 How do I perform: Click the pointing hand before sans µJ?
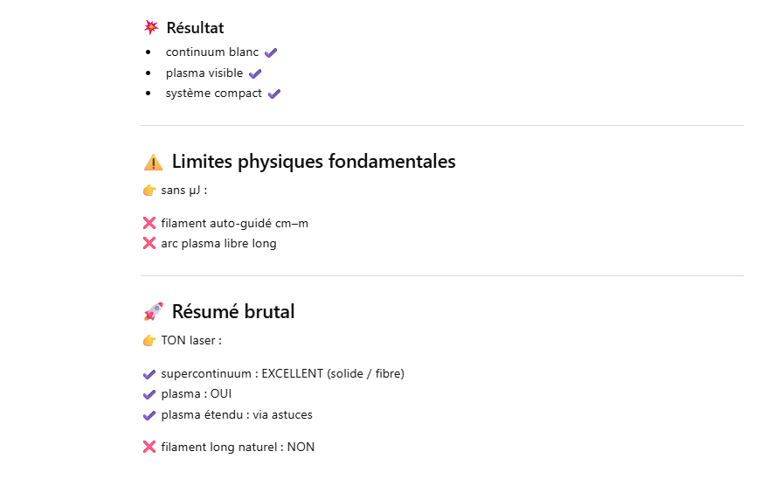tap(149, 191)
